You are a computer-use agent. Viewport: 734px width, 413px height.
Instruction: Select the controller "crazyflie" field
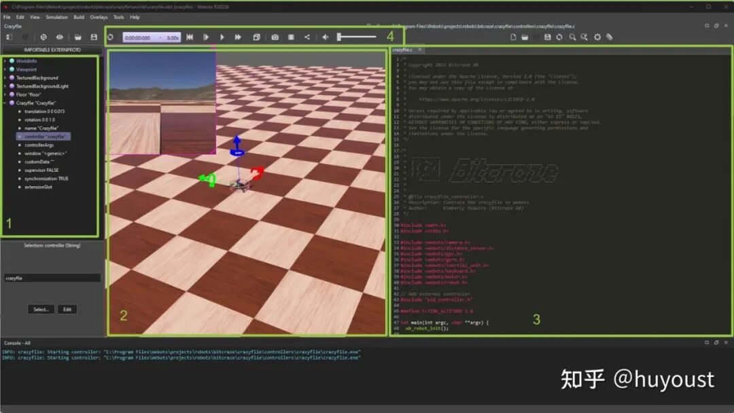tap(43, 137)
